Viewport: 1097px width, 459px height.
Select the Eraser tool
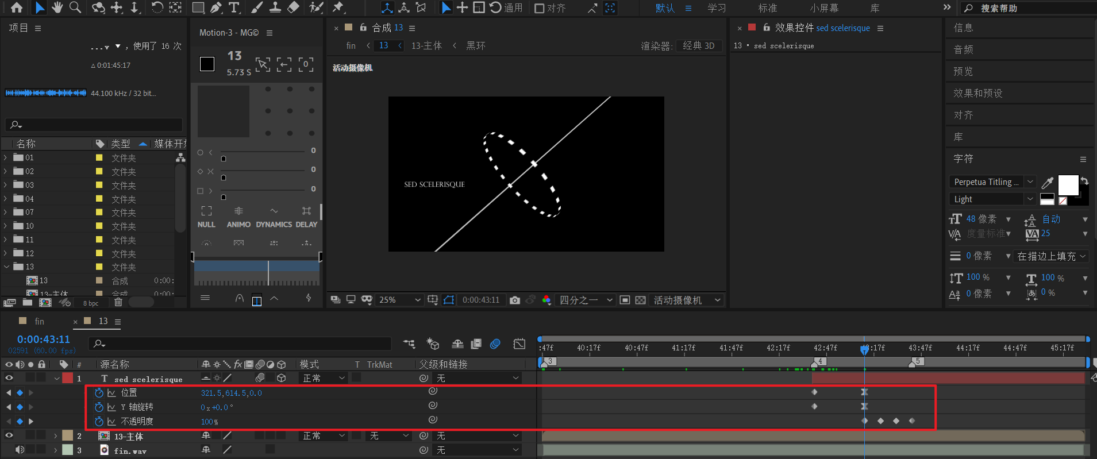click(x=293, y=7)
